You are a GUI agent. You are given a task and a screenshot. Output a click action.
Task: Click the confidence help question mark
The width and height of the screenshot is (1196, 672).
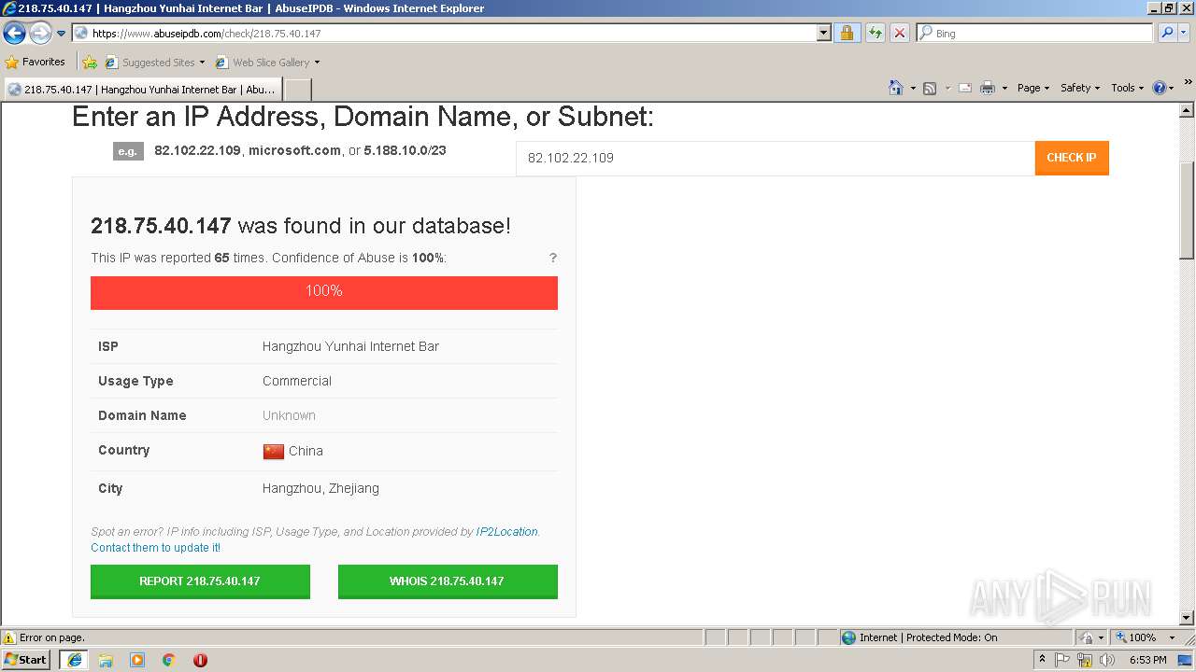point(553,258)
